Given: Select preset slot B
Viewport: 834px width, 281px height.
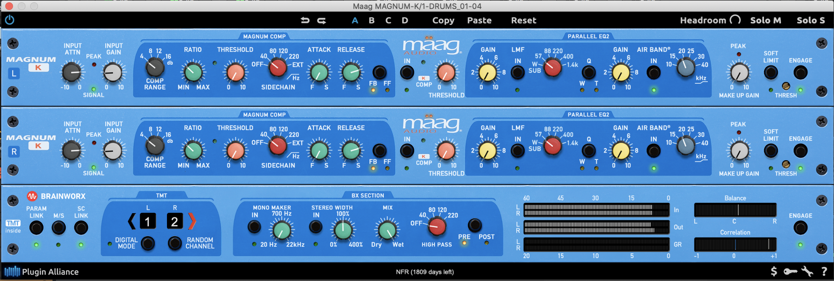Looking at the screenshot, I should click(372, 21).
